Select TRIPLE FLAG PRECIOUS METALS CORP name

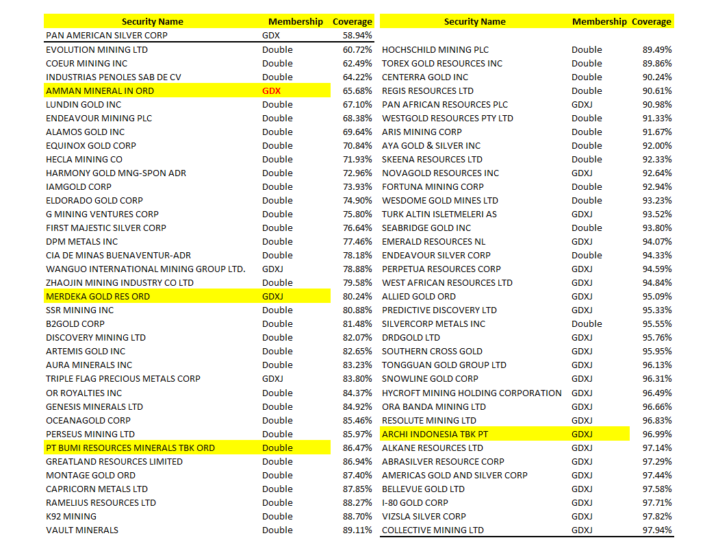coord(123,379)
